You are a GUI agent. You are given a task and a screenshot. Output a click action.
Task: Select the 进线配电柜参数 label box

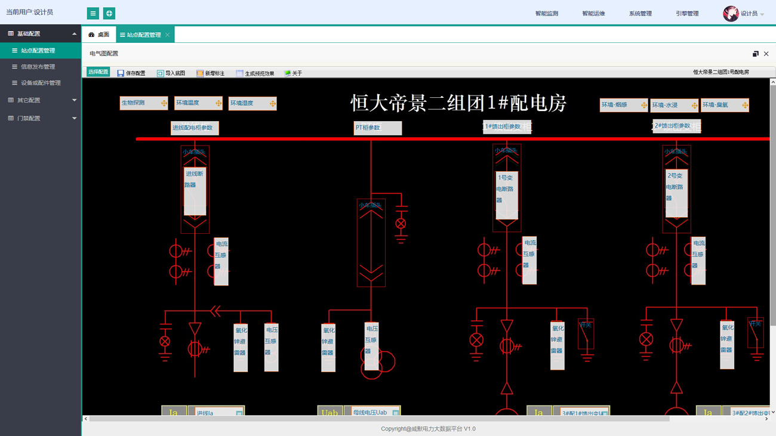(x=195, y=128)
